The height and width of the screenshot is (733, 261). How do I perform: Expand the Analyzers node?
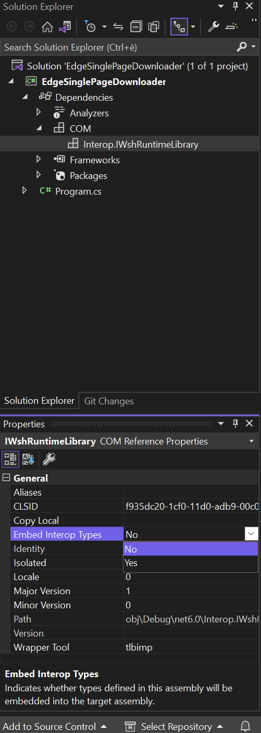click(39, 113)
